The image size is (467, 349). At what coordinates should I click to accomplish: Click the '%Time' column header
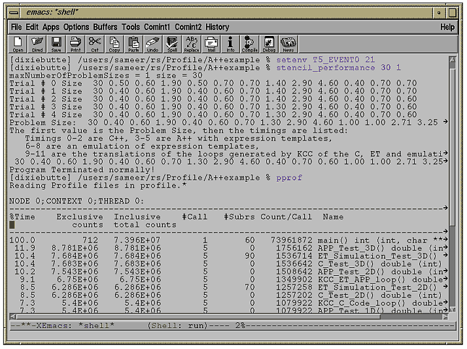(22, 217)
